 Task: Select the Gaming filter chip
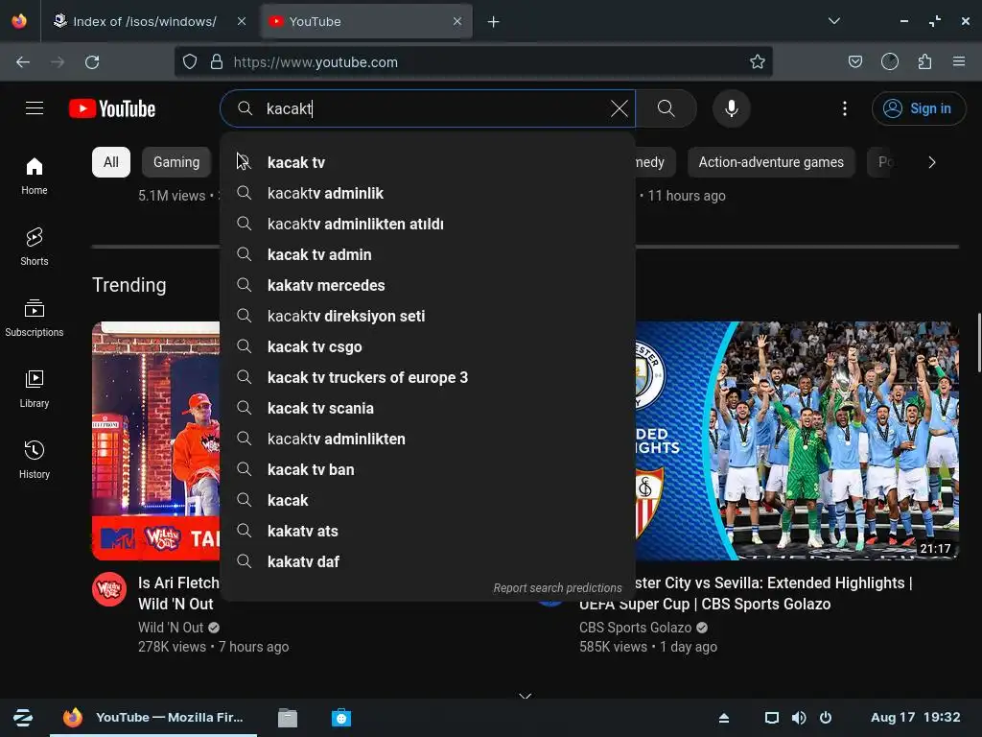coord(176,162)
